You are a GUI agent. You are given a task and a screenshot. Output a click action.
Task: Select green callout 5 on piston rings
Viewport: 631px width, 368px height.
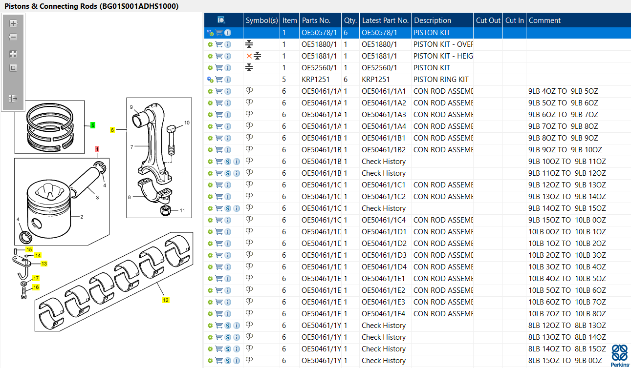coord(93,125)
